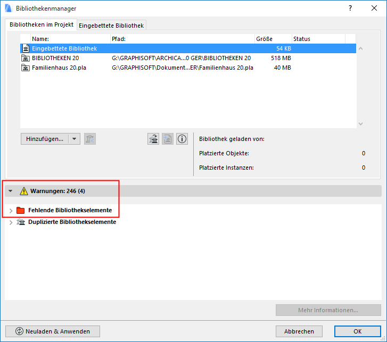Image resolution: width=387 pixels, height=342 pixels.
Task: Click the embed library document icon
Action: [168, 139]
